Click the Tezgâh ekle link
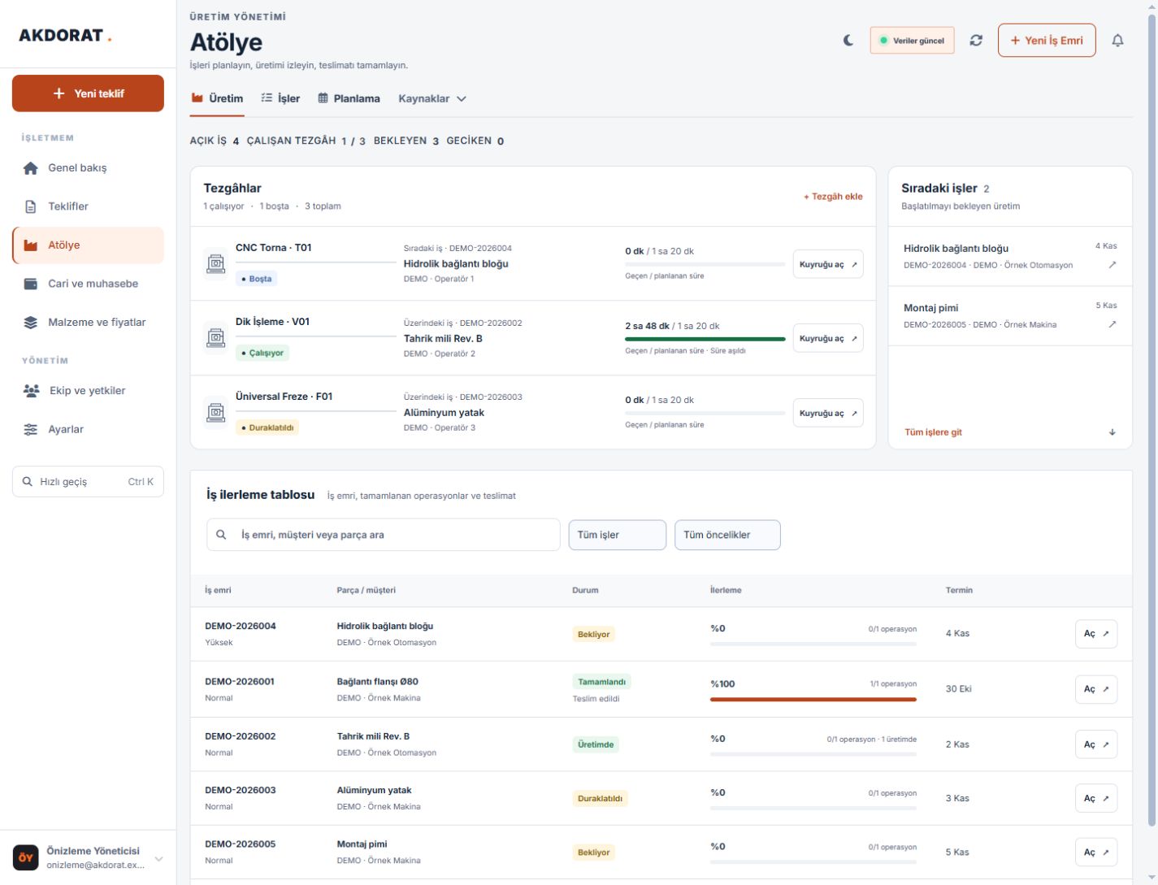The width and height of the screenshot is (1158, 885). (833, 197)
